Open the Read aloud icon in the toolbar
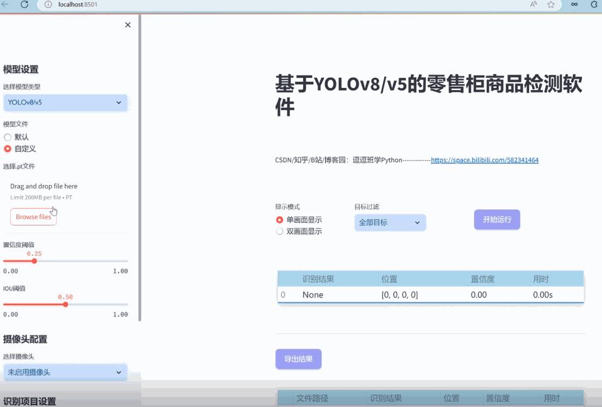The height and width of the screenshot is (407, 602). click(533, 4)
